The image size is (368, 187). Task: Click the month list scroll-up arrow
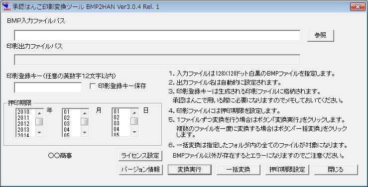point(85,113)
